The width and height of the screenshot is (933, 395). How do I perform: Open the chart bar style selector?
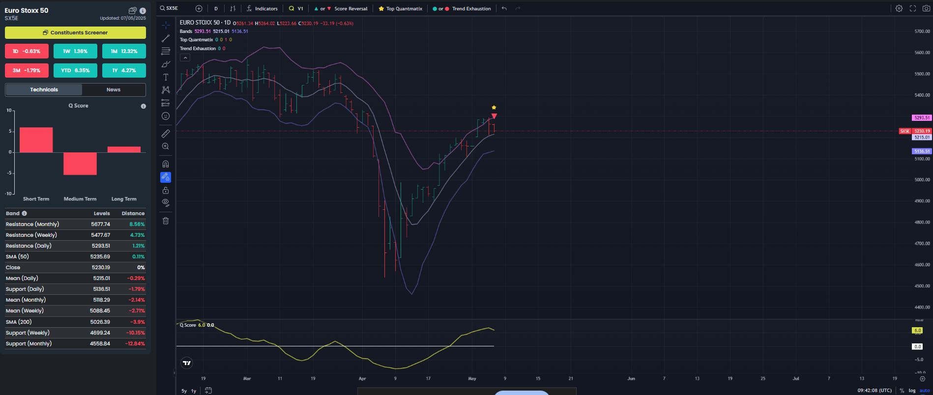(233, 8)
